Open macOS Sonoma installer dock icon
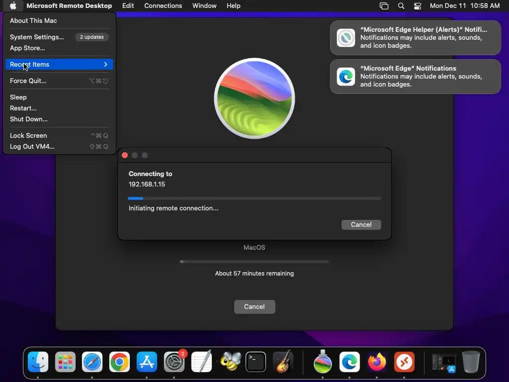 click(x=323, y=361)
